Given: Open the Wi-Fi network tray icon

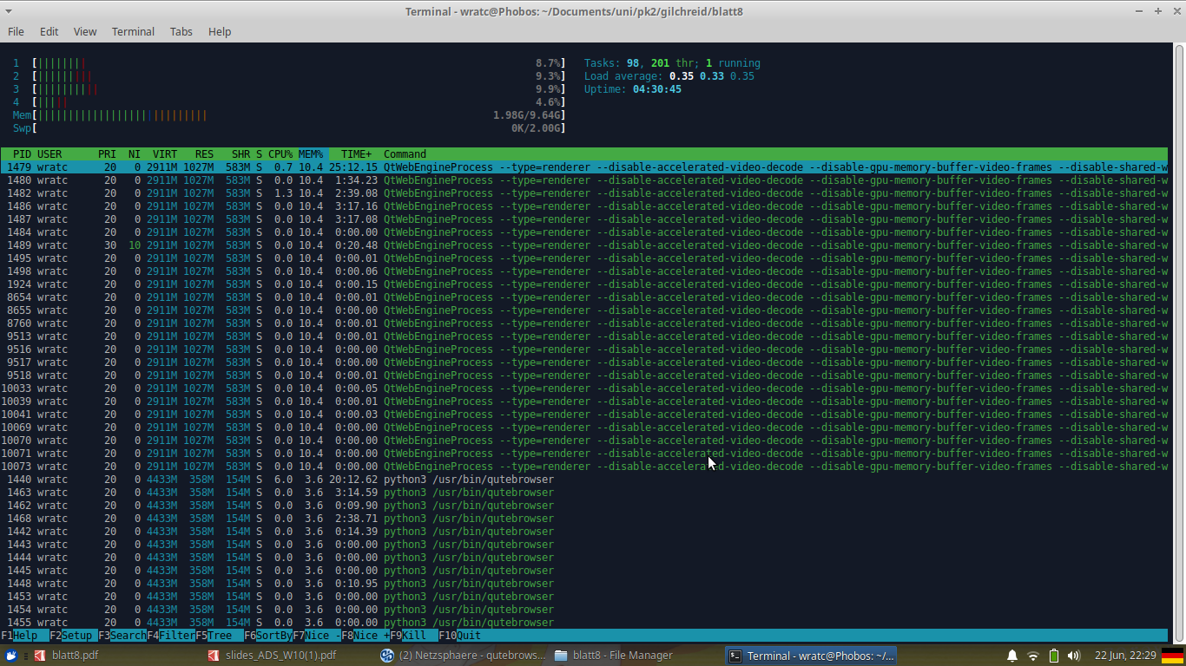Looking at the screenshot, I should point(1033,656).
